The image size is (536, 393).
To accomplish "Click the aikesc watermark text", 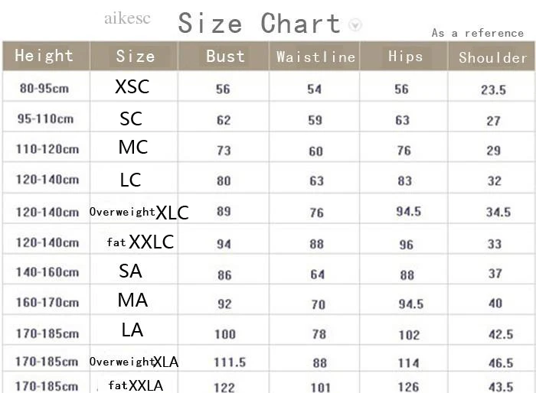I will pos(127,18).
